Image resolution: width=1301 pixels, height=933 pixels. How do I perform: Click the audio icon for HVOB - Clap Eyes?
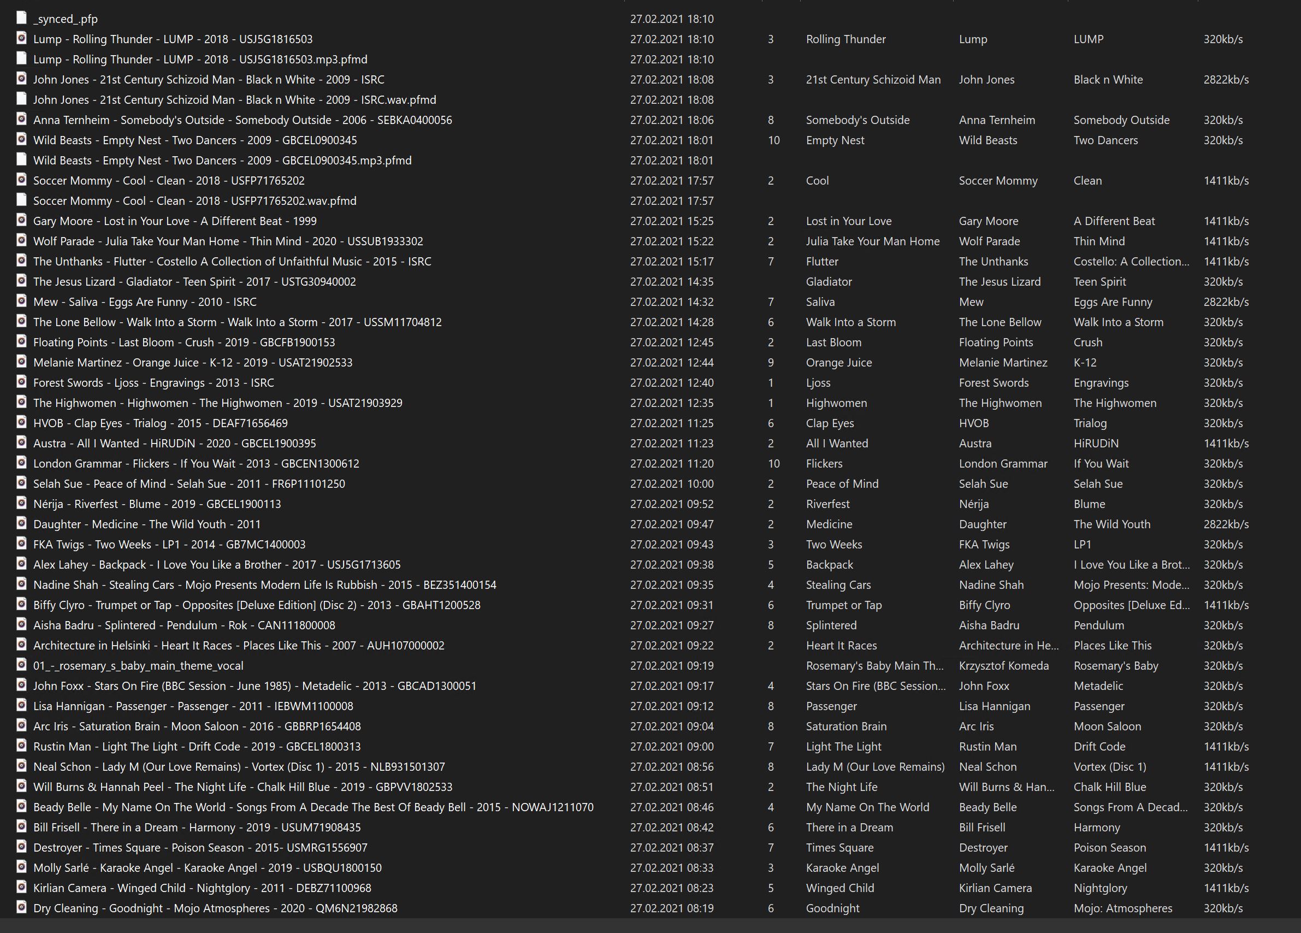click(x=21, y=422)
